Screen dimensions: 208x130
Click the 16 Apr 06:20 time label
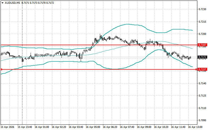point(110,127)
